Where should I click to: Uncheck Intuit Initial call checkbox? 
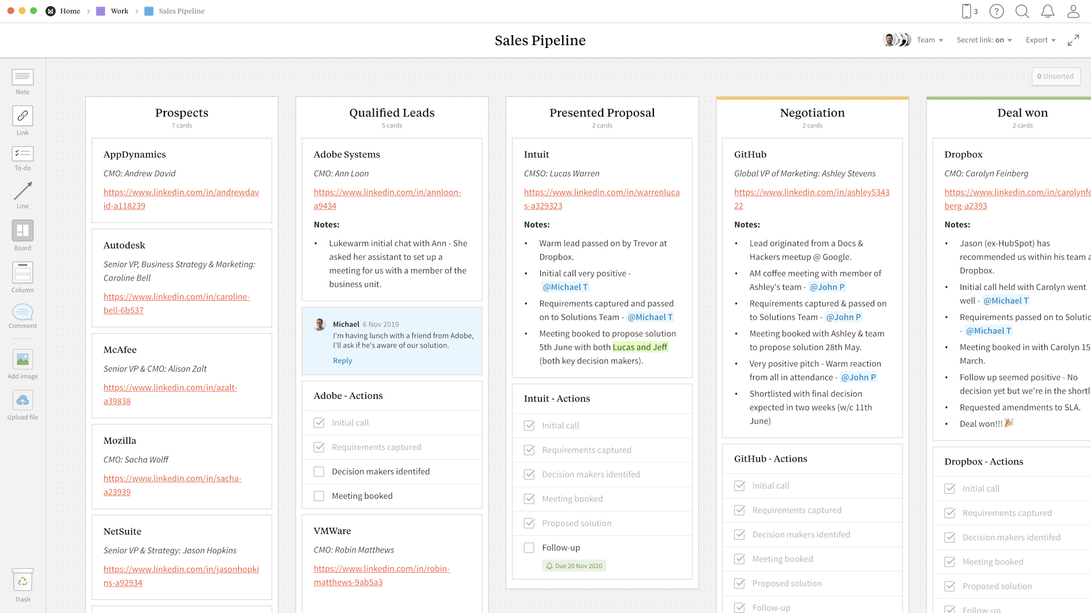click(x=529, y=426)
